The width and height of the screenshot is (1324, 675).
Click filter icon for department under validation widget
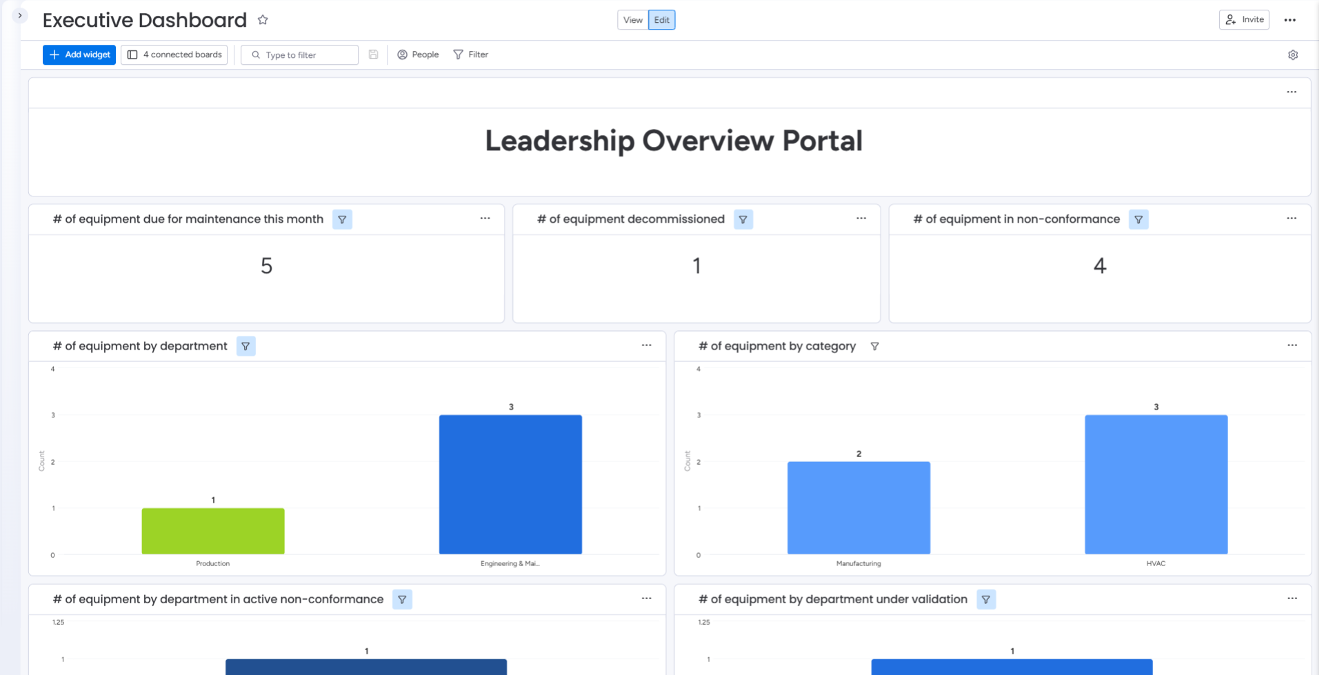[x=986, y=599]
